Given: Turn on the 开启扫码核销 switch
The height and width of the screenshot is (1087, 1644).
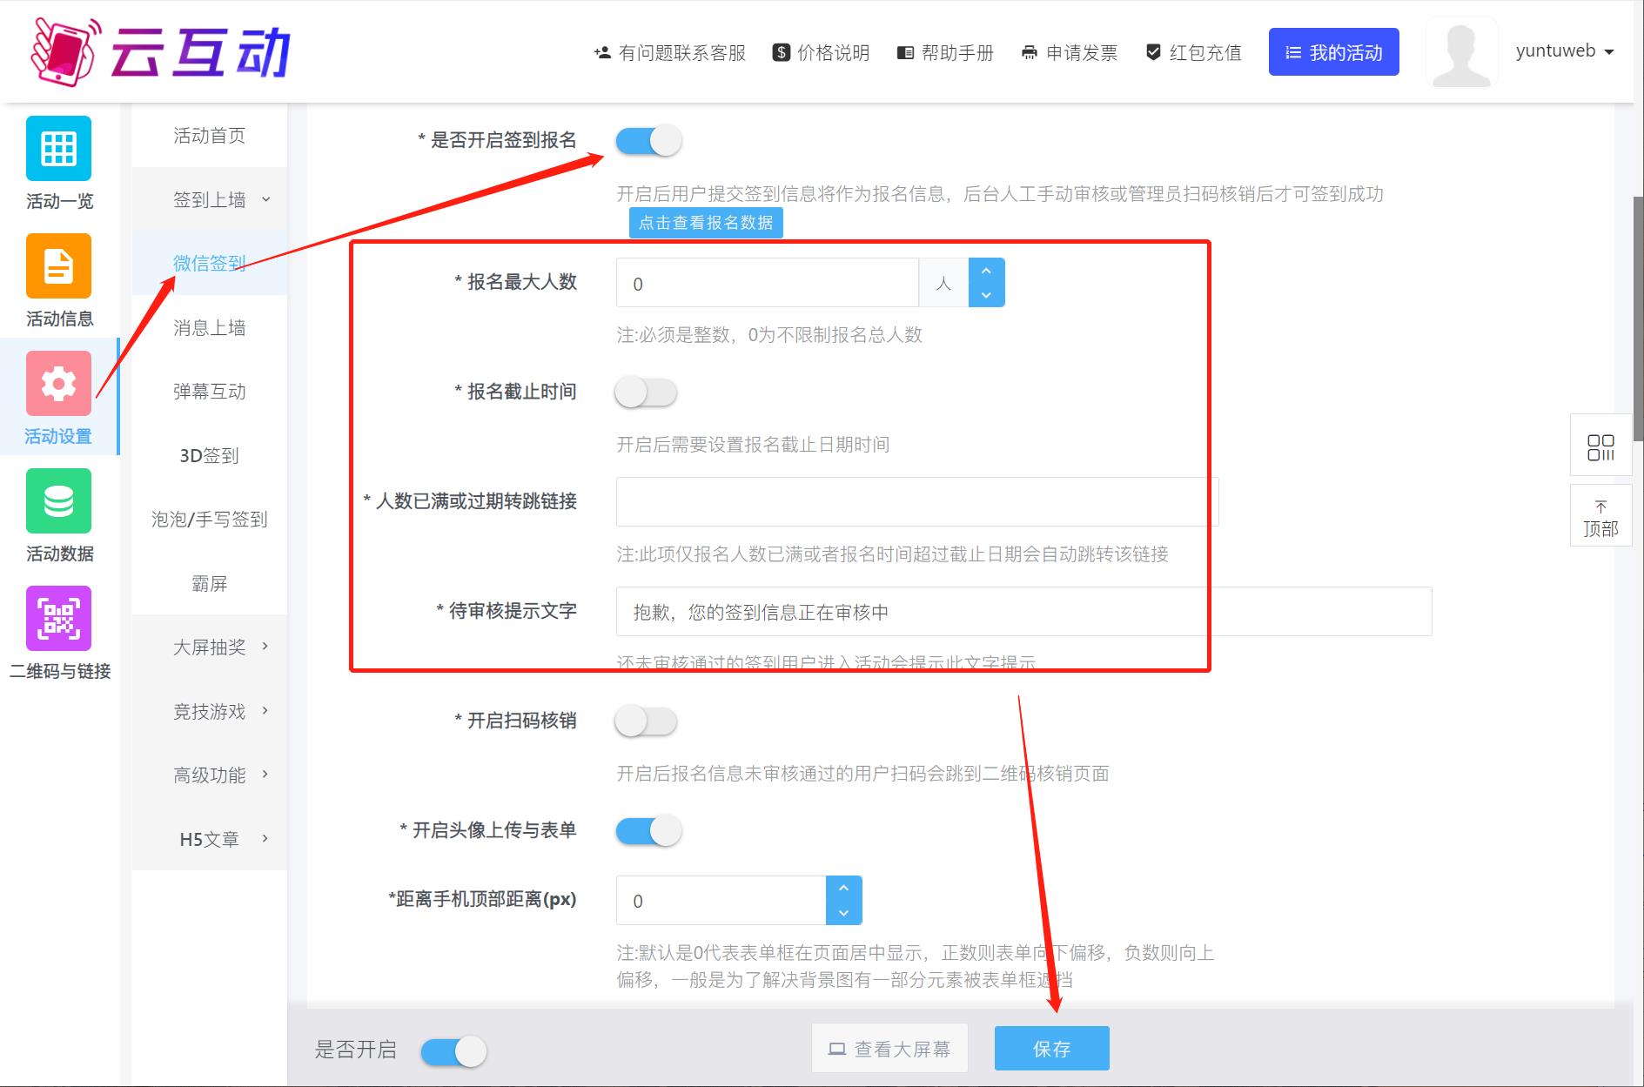Looking at the screenshot, I should [646, 721].
